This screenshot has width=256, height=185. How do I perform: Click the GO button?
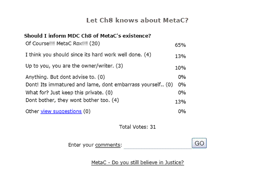199,143
